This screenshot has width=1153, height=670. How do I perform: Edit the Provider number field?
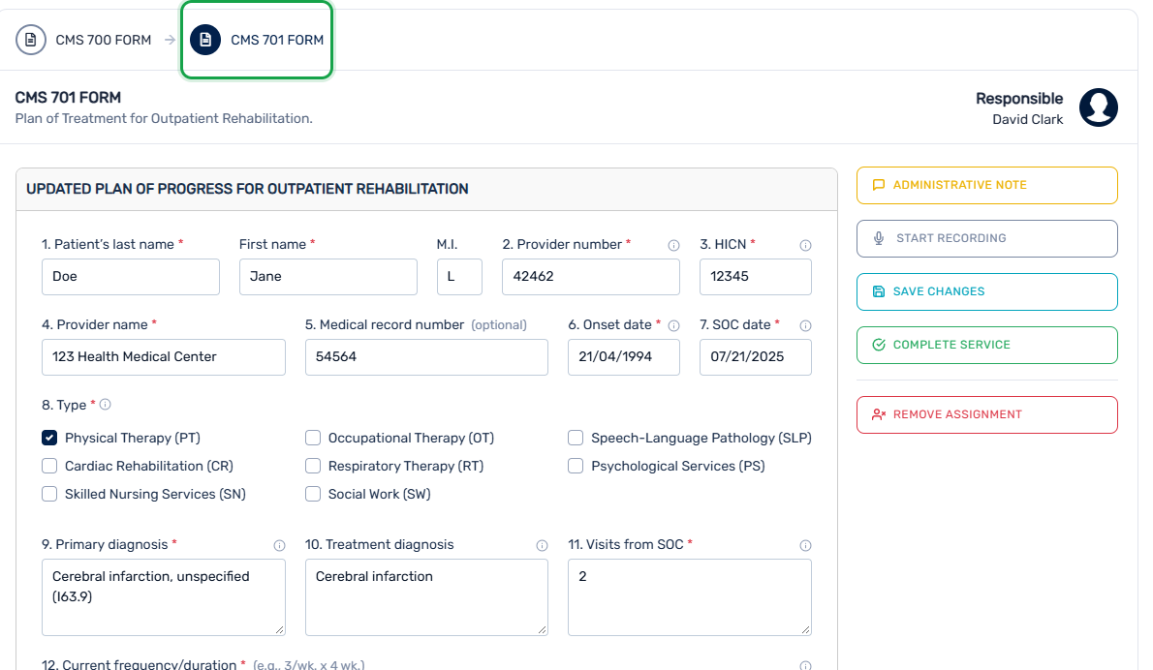[x=590, y=277]
